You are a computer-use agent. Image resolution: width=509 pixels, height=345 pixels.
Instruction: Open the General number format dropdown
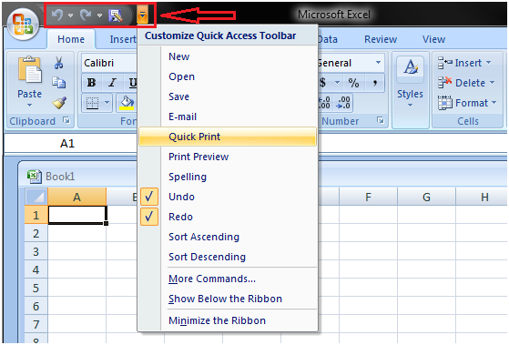point(379,62)
